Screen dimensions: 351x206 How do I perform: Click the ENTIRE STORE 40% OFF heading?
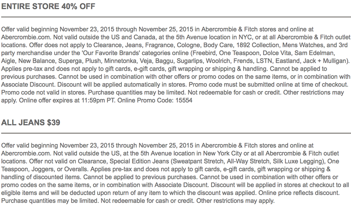click(x=48, y=6)
